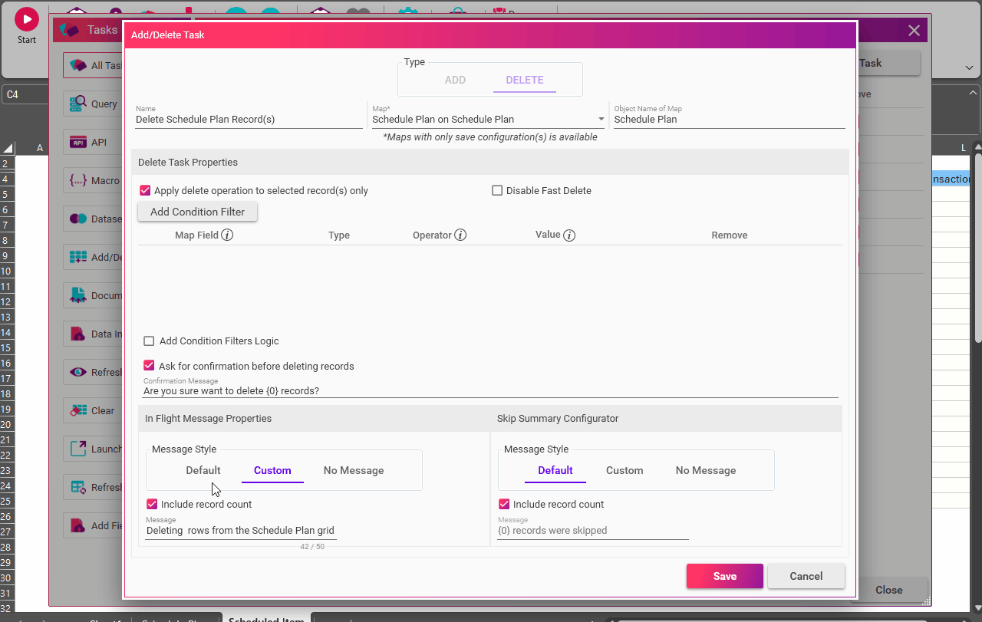The image size is (982, 622).
Task: Click the Add Condition Filter button
Action: [197, 212]
